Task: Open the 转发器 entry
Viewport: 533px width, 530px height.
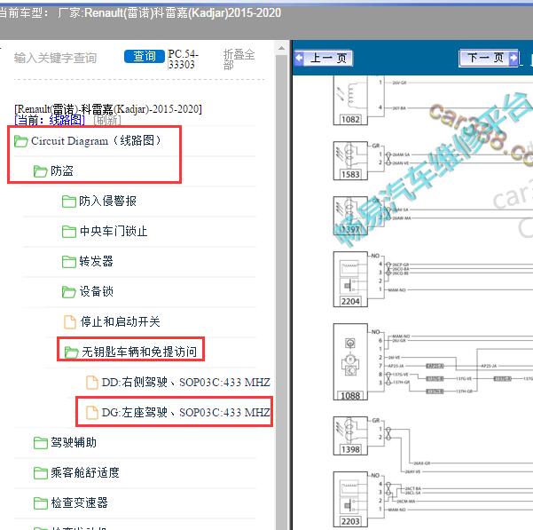Action: [96, 261]
